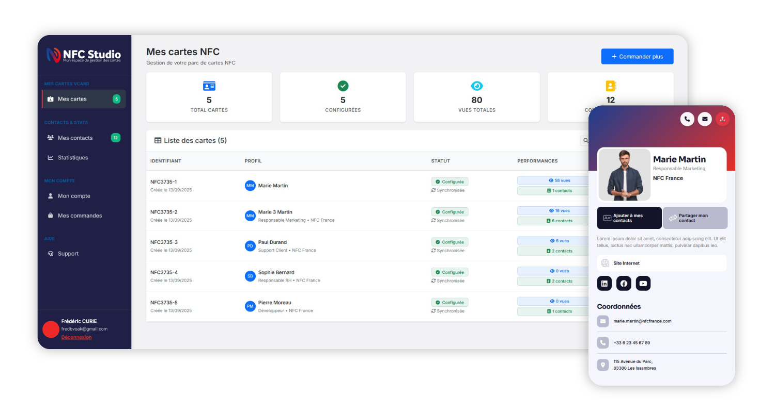Open Mon compte menu item

click(x=74, y=196)
